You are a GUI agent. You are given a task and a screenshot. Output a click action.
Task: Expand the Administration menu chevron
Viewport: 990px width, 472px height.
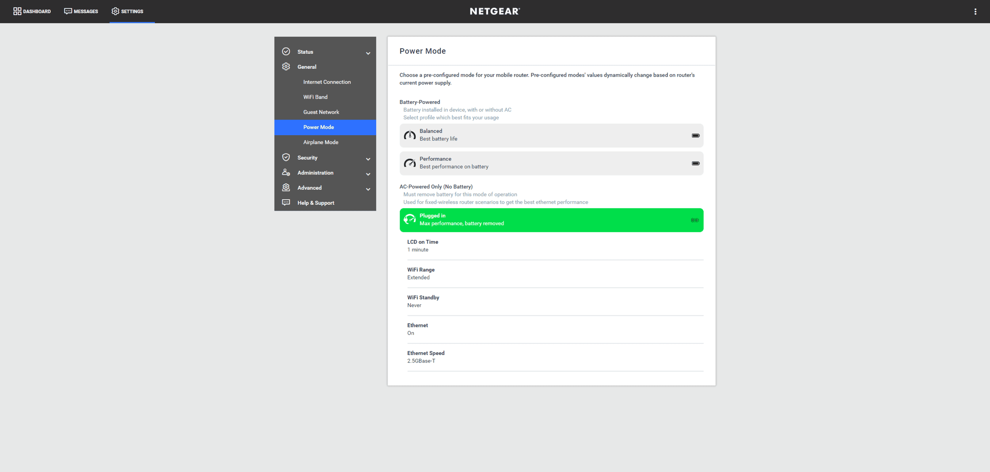(x=368, y=174)
